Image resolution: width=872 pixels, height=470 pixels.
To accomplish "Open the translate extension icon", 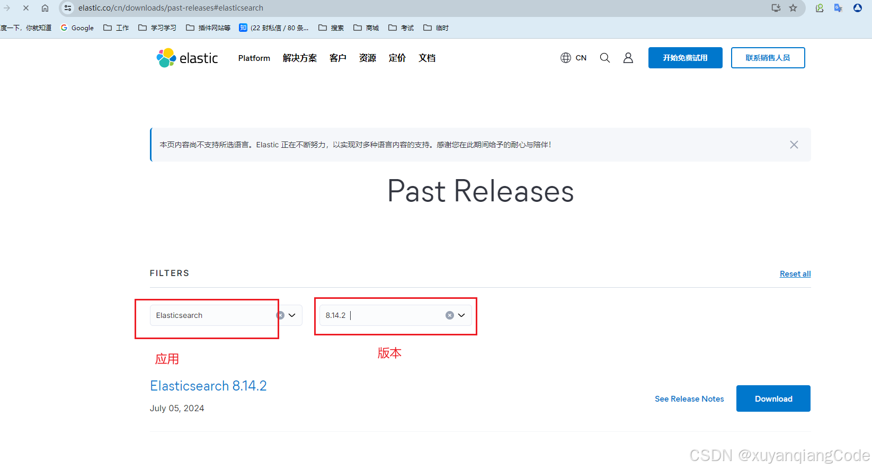I will 838,8.
